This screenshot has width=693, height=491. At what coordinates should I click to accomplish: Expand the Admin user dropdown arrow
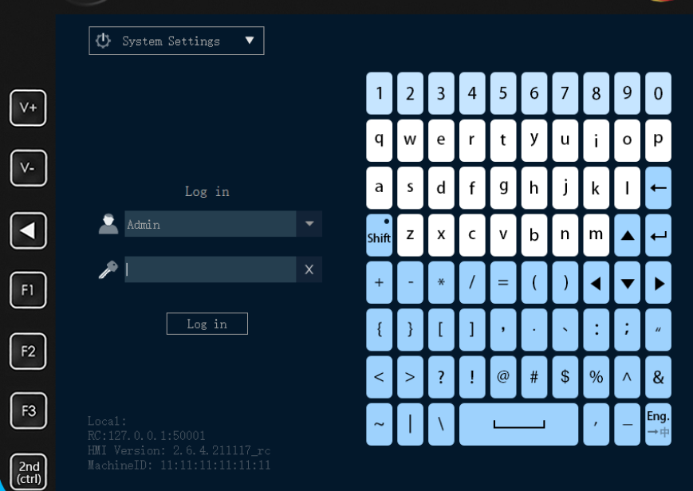(309, 224)
